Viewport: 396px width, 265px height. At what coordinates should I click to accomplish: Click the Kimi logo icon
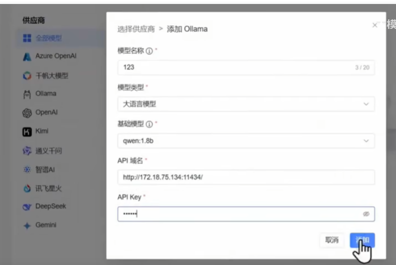coord(27,132)
